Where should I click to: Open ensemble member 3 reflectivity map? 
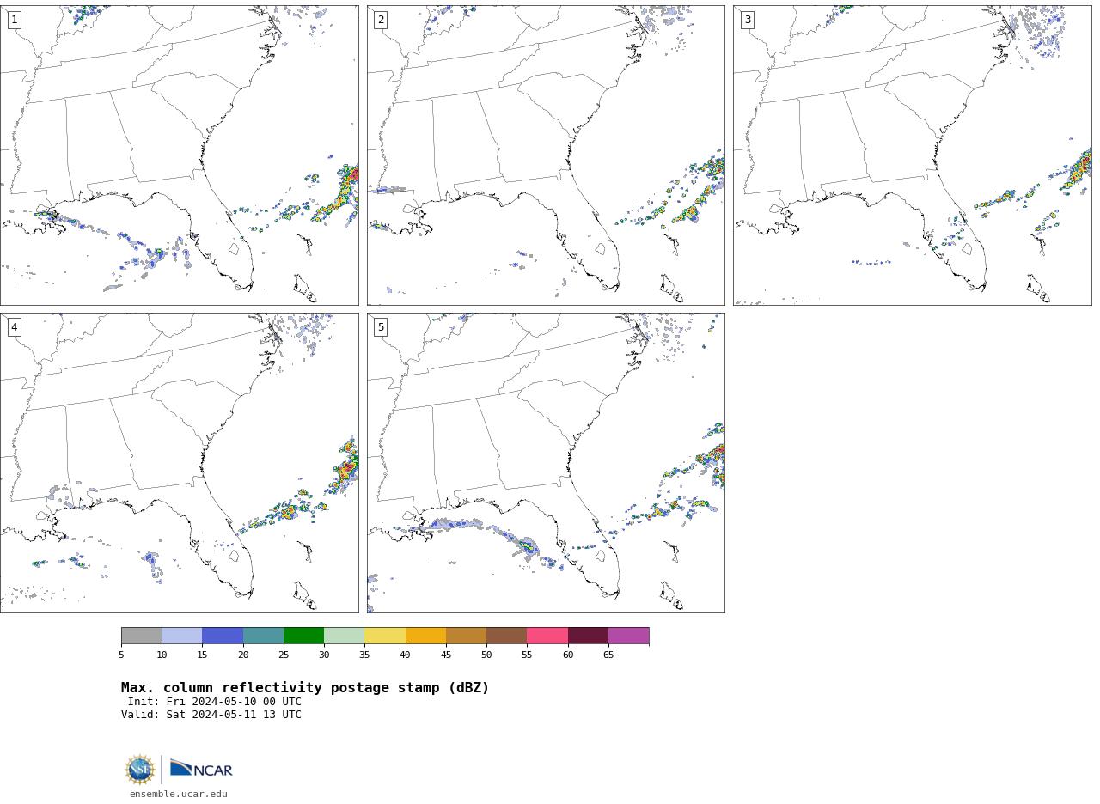coord(912,155)
